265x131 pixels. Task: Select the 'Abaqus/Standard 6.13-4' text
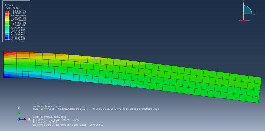pos(73,109)
